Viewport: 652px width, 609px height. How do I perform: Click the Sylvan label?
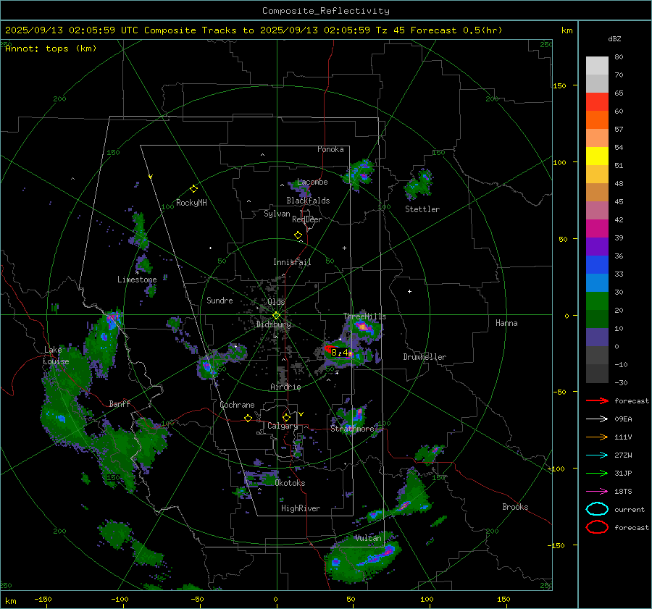click(x=277, y=214)
